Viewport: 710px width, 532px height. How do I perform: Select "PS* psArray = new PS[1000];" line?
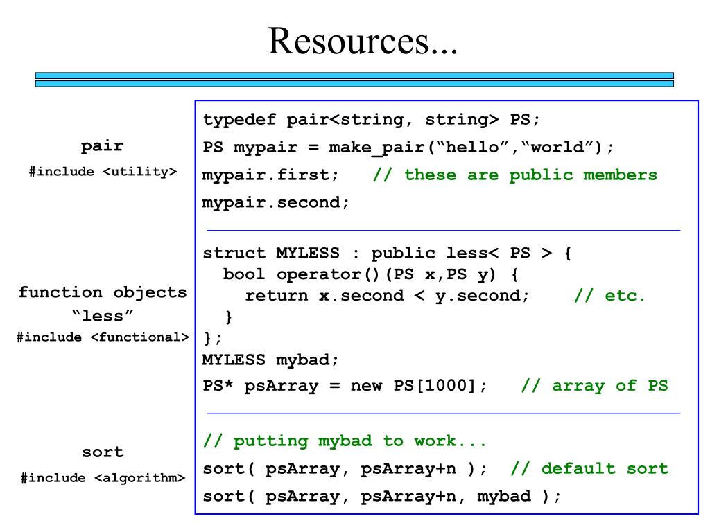345,386
